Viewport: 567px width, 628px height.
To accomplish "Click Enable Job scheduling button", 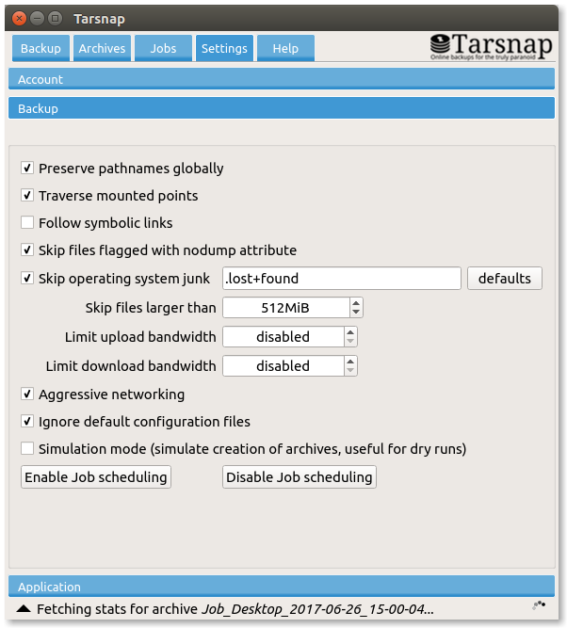I will click(x=96, y=477).
